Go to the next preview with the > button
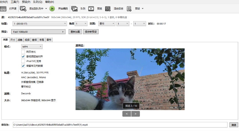Viewport: 239px width, 131px height. point(136,114)
